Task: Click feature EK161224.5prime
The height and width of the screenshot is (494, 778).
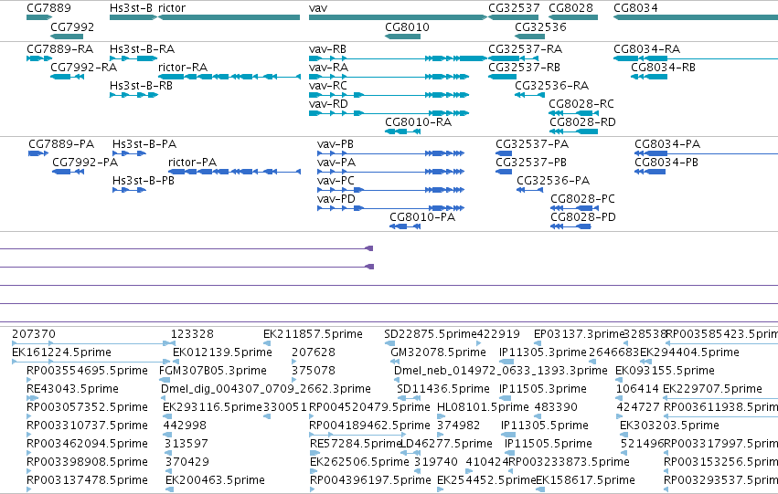Action: 61,352
